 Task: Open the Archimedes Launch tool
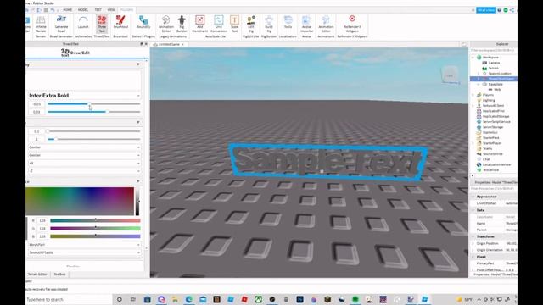click(83, 22)
